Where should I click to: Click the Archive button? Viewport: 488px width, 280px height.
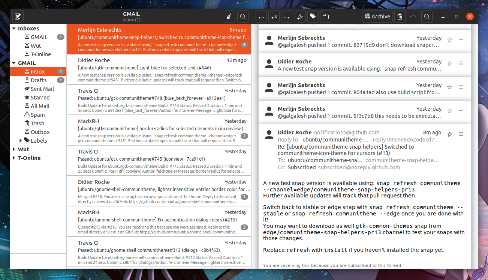tap(377, 17)
